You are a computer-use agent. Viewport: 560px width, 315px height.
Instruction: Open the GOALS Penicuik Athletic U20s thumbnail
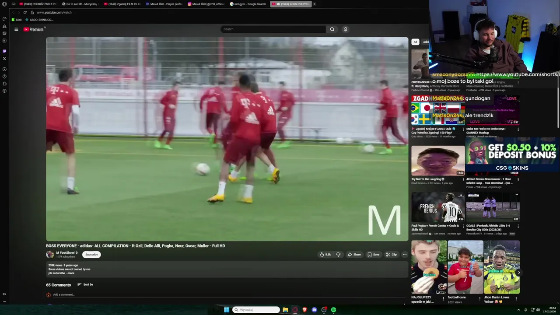click(x=493, y=207)
